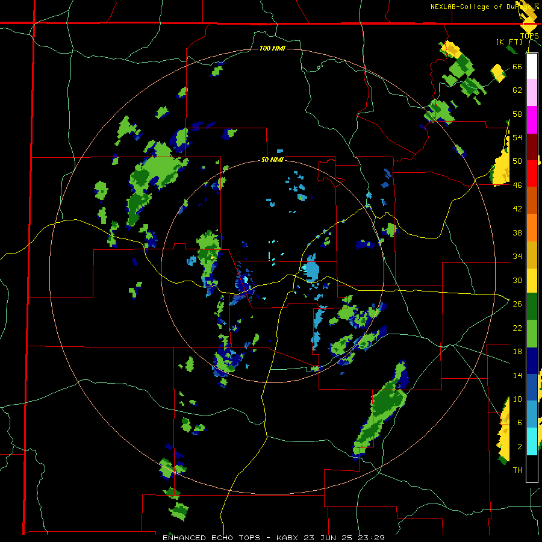Click the '50' legend value on the scale
The image size is (542, 542).
(517, 161)
